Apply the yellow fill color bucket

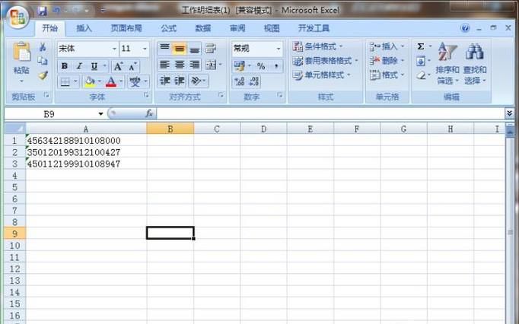coord(90,81)
